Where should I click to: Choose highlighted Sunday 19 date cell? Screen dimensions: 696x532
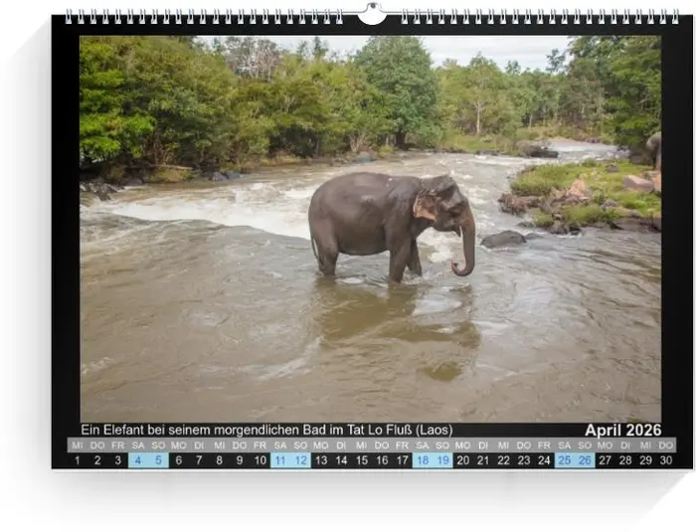coord(443,460)
